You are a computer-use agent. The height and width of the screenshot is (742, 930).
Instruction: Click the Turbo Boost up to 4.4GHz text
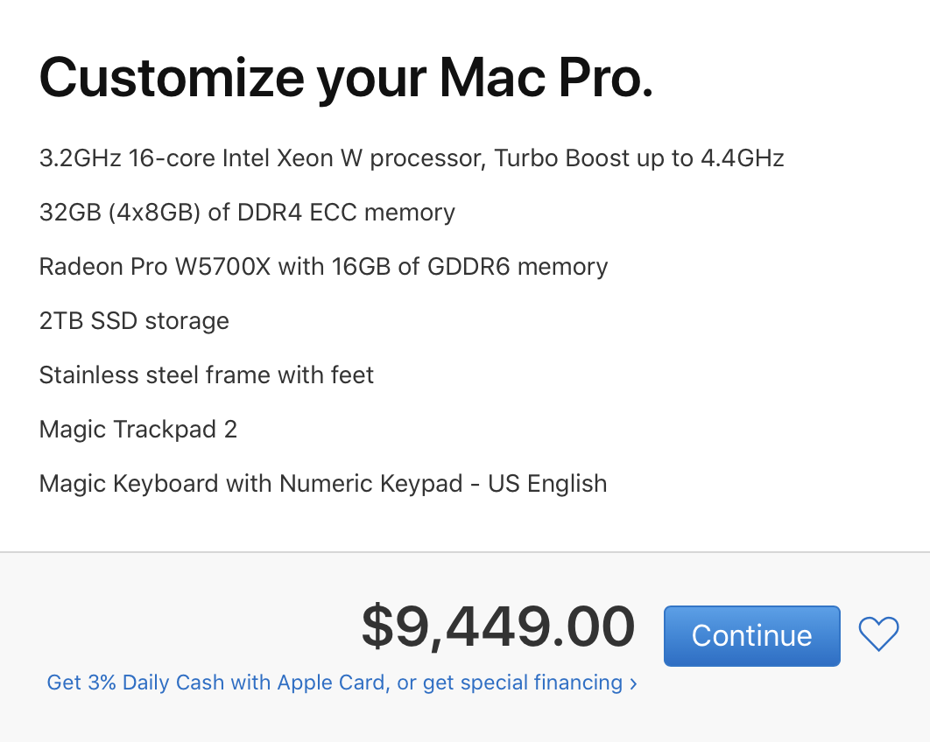pyautogui.click(x=638, y=158)
